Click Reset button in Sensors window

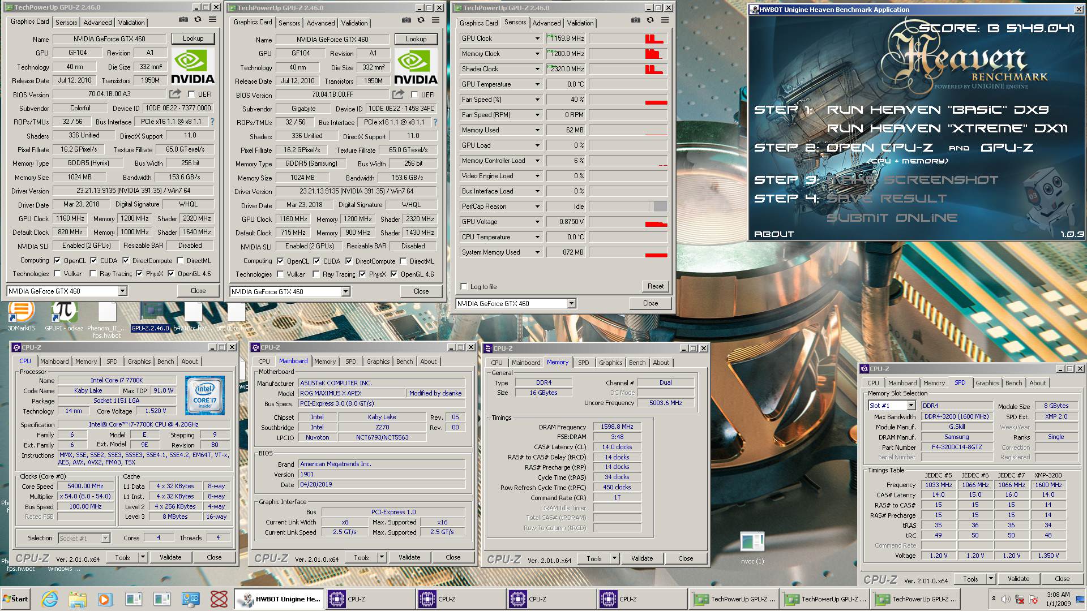point(655,286)
